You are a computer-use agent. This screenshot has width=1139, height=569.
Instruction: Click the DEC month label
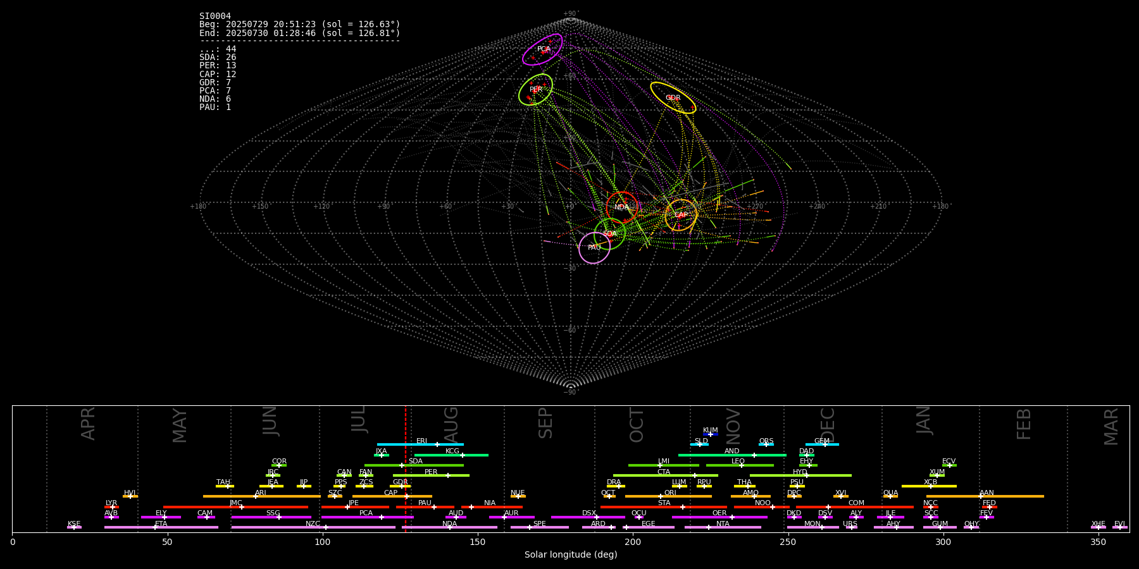828,425
